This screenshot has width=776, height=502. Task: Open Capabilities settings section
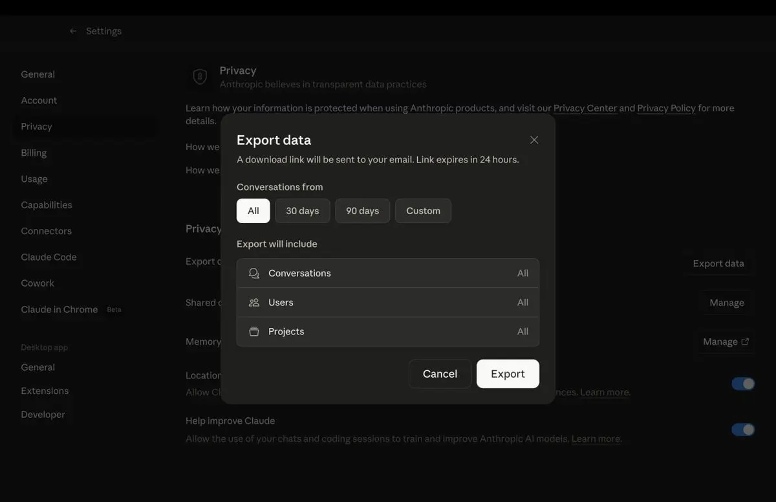click(47, 205)
